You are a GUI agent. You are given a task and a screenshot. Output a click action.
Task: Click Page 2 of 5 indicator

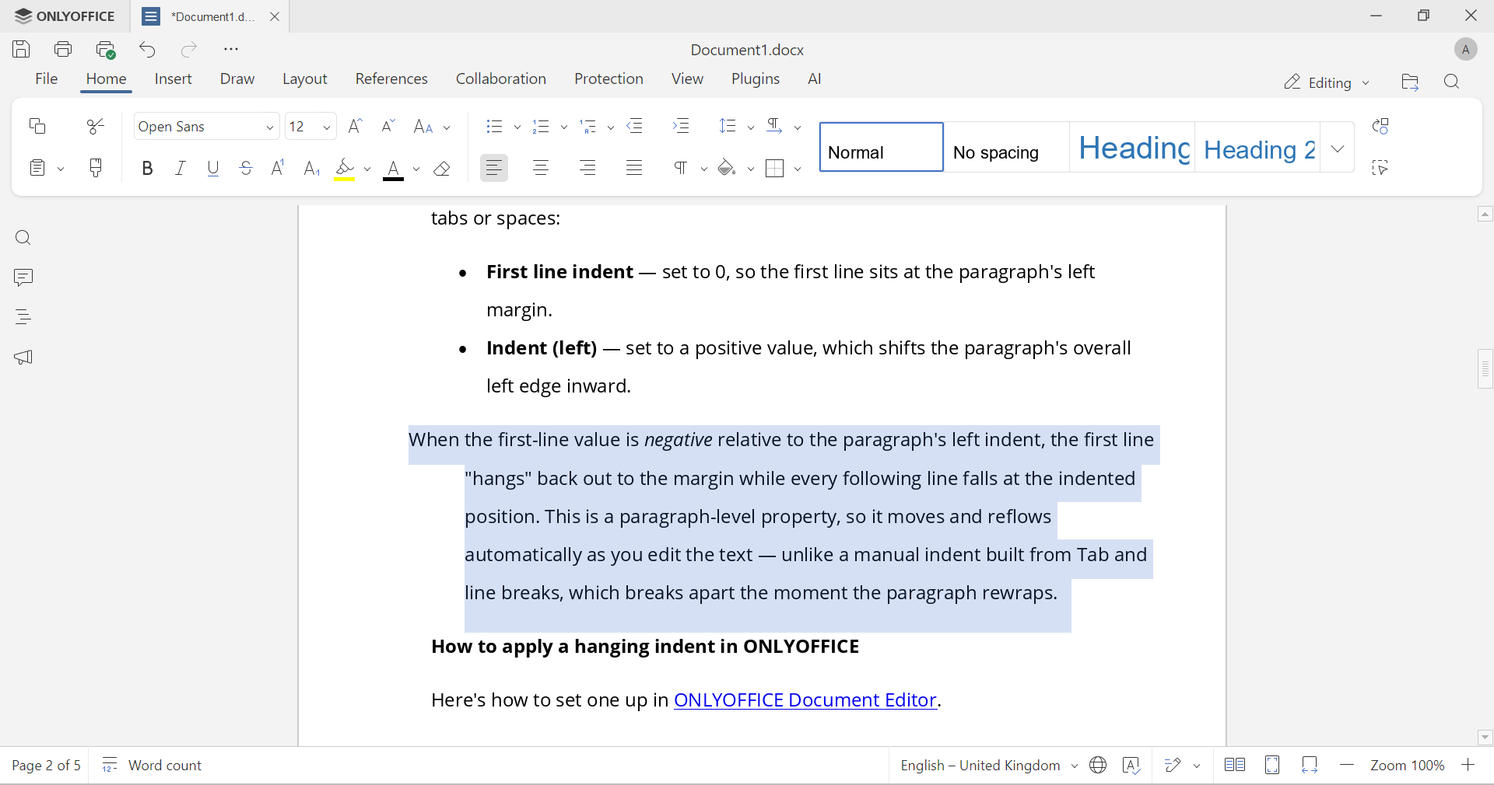[x=47, y=766]
